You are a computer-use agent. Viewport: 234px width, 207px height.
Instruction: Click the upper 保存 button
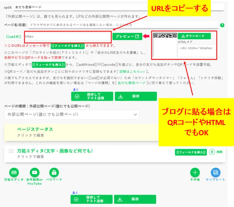click(136, 96)
